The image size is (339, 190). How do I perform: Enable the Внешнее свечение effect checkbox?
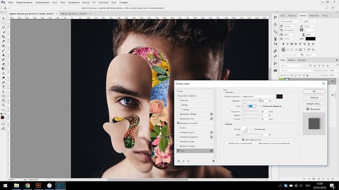(x=179, y=146)
